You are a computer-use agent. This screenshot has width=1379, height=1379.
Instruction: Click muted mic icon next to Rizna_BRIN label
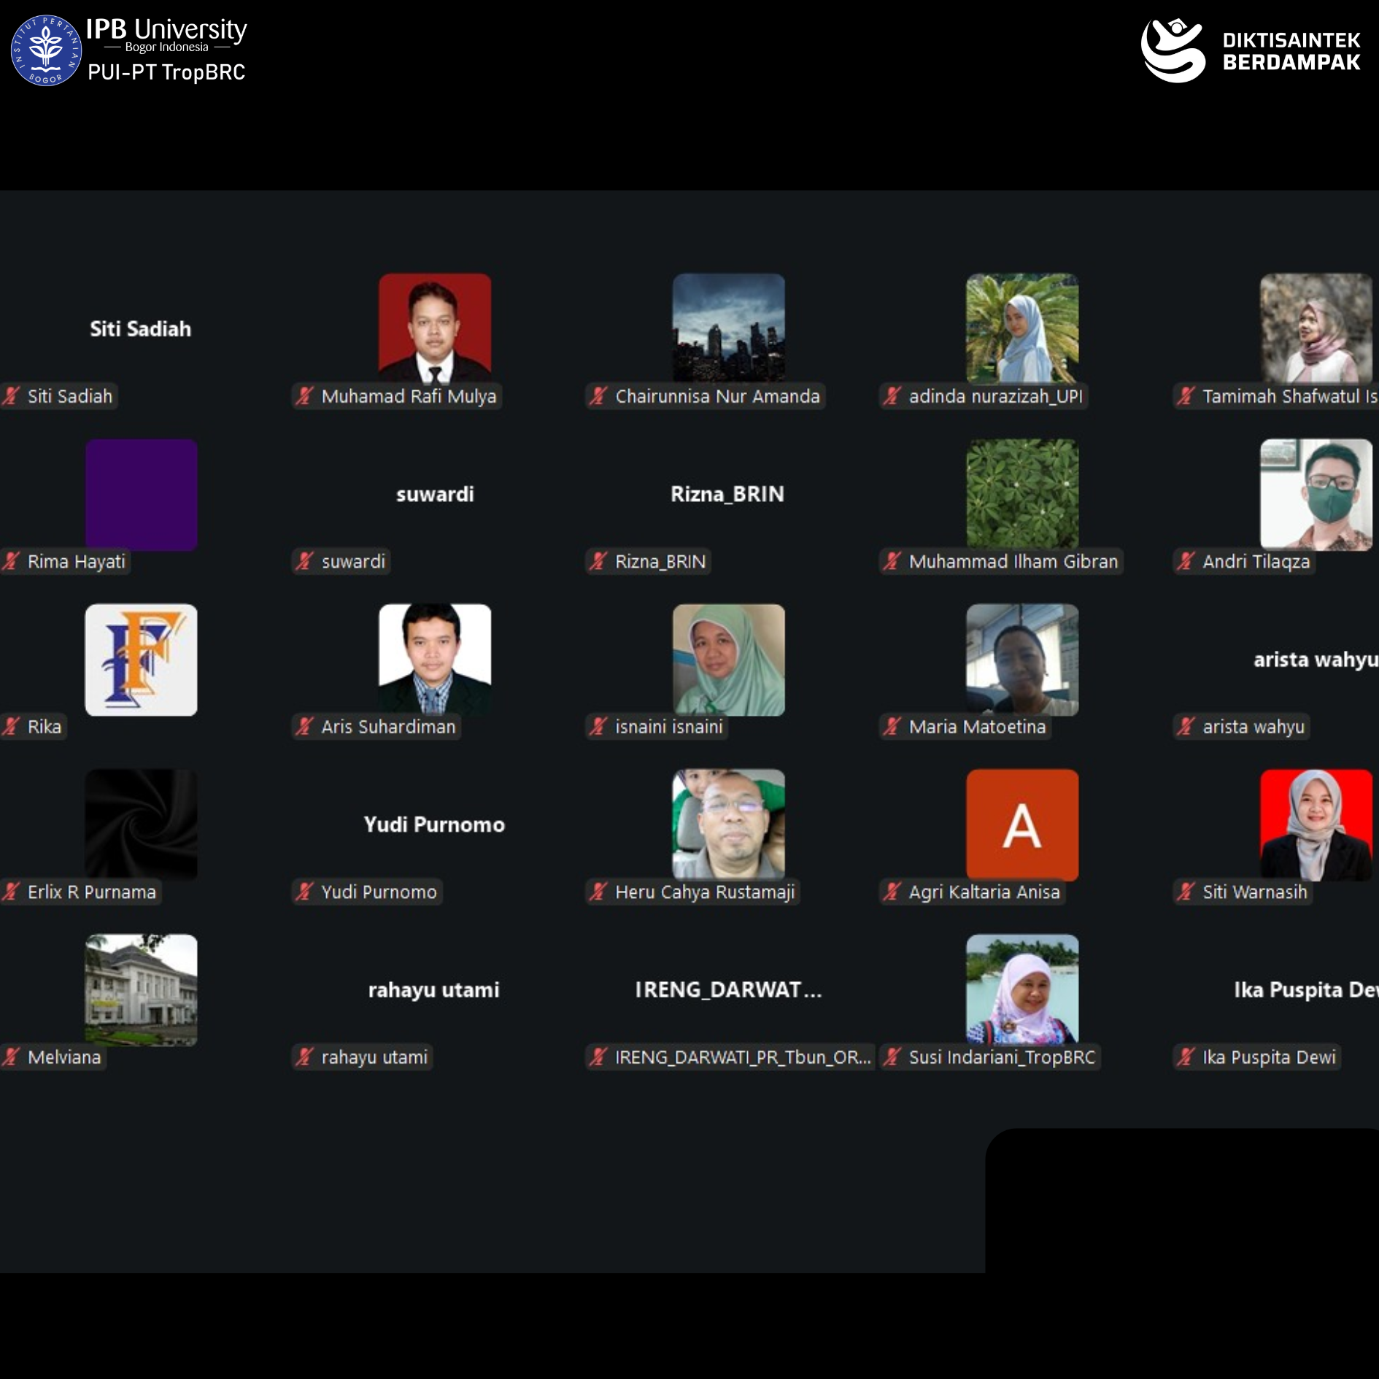click(598, 561)
